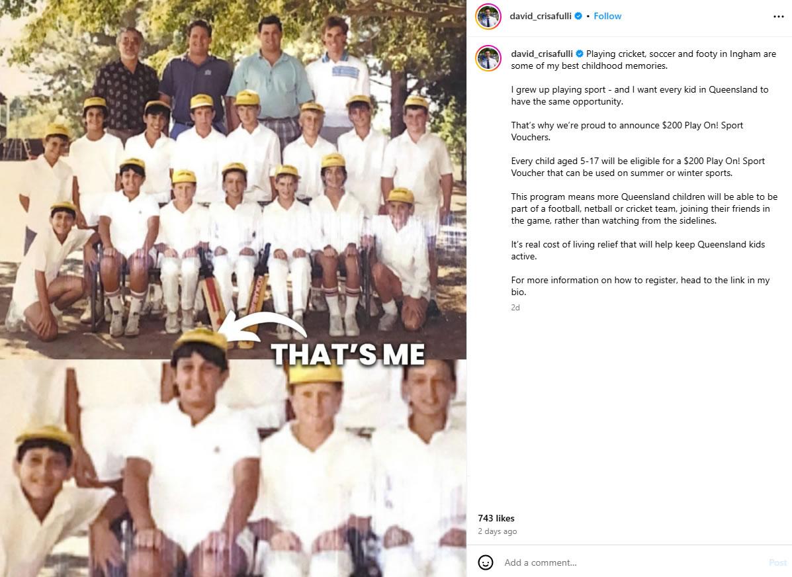The height and width of the screenshot is (577, 792).
Task: Open david_crisafulli username link in caption
Action: pyautogui.click(x=542, y=54)
